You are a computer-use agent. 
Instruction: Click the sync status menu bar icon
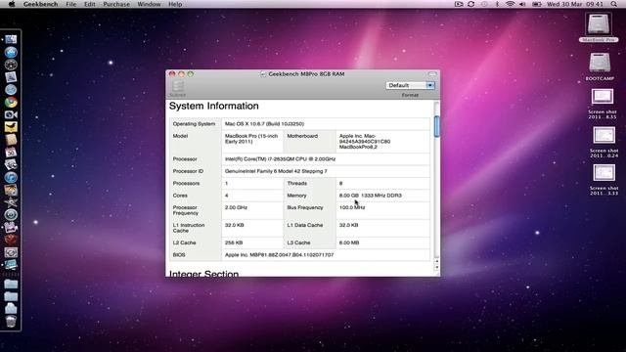(471, 4)
